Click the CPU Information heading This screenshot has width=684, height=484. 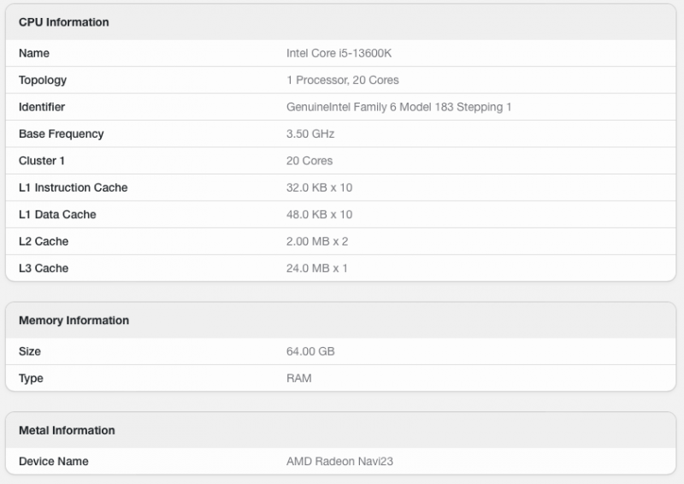(x=63, y=22)
